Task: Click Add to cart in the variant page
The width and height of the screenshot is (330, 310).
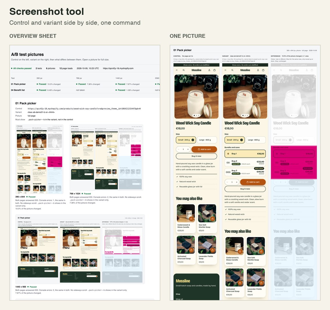Action: [x=253, y=182]
